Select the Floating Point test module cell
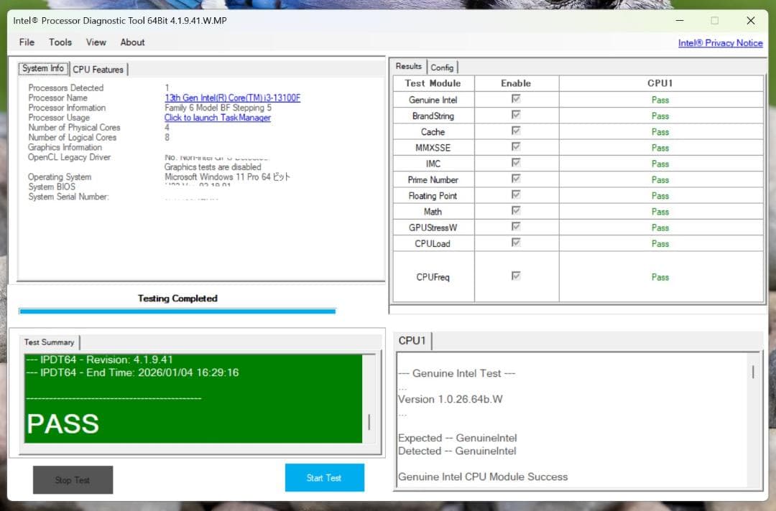Screen dimensions: 776x511 point(433,196)
